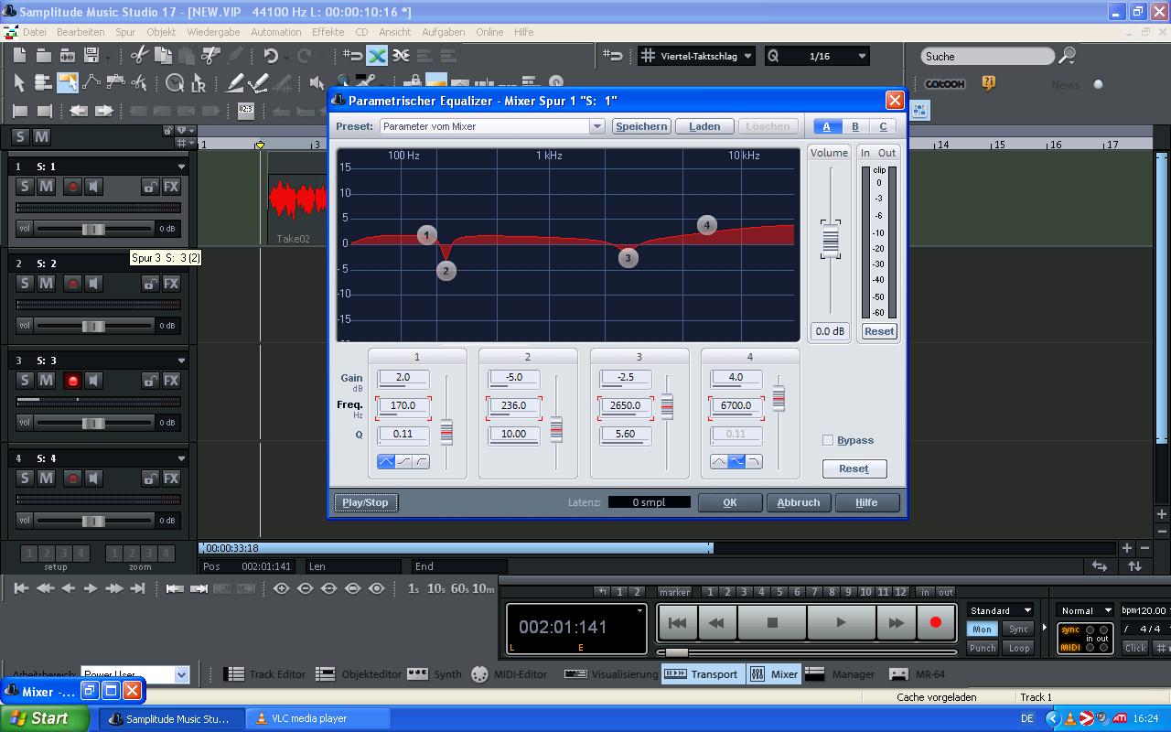This screenshot has height=732, width=1171.
Task: Create a new project with the blank-page icon
Action: pos(20,56)
